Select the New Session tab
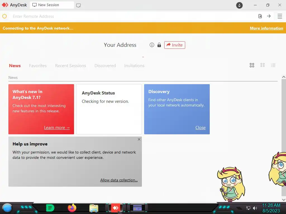Screen dimensions: 286x214 pyautogui.click(x=52, y=5)
